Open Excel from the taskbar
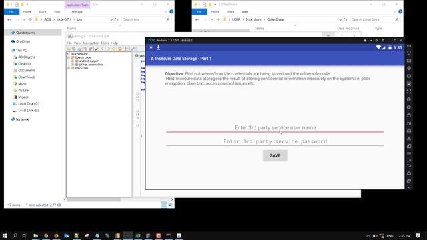Viewport: 427px width, 240px height. pyautogui.click(x=138, y=235)
